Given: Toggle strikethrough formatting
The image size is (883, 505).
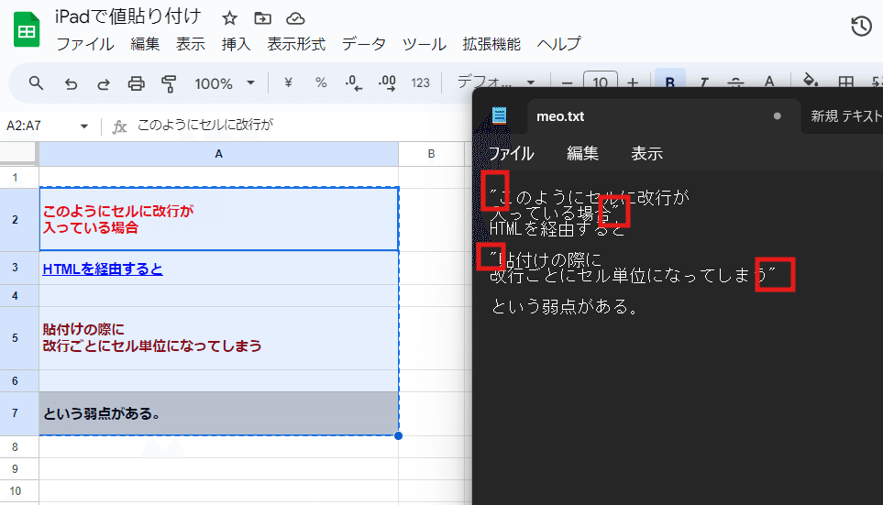Looking at the screenshot, I should pos(735,82).
